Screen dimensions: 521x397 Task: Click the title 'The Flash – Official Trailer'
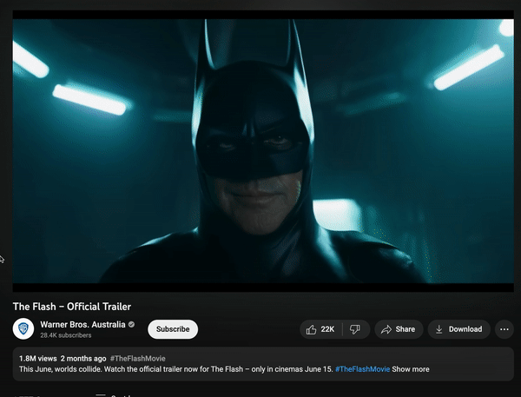coord(72,307)
